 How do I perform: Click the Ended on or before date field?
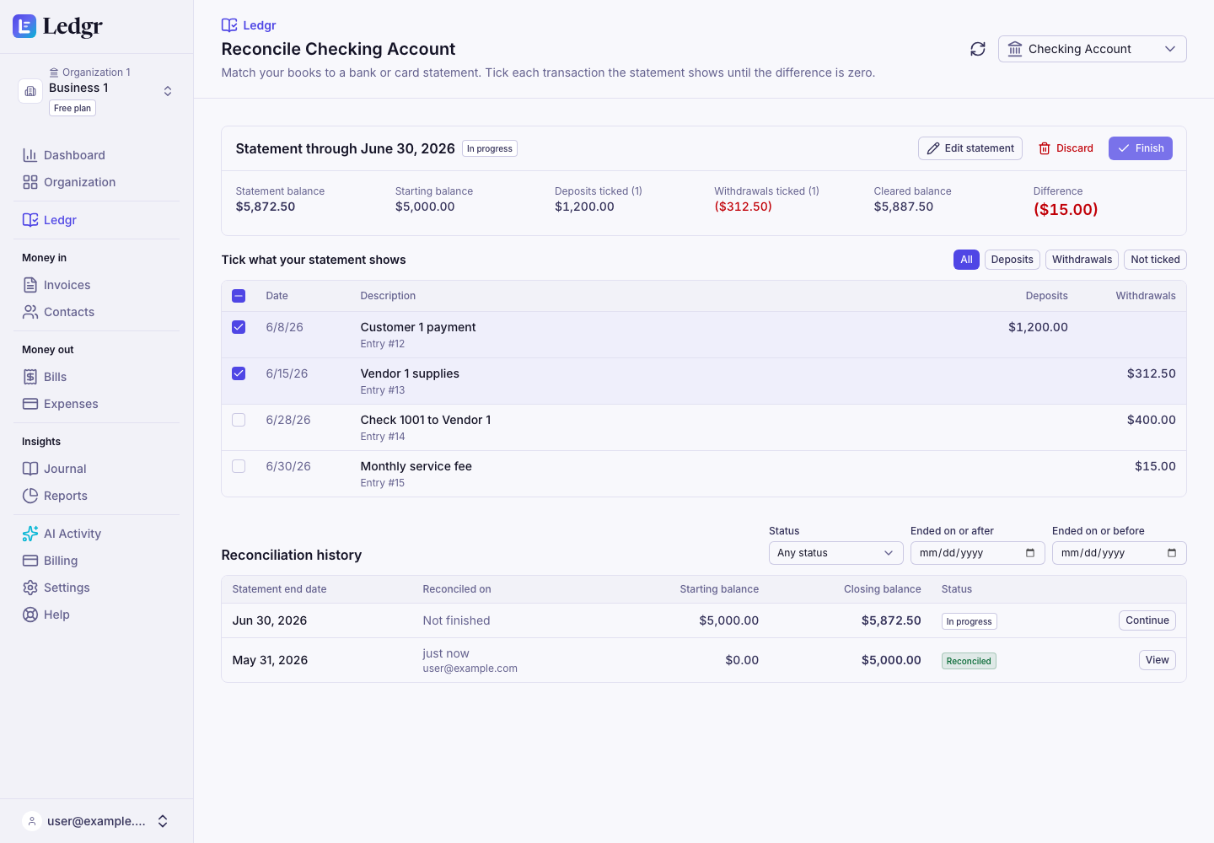pos(1120,553)
